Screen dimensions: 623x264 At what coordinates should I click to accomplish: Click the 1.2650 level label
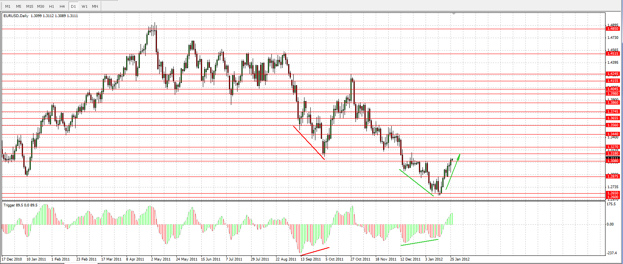click(x=613, y=193)
